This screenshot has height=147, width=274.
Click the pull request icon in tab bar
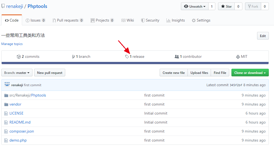(54, 20)
